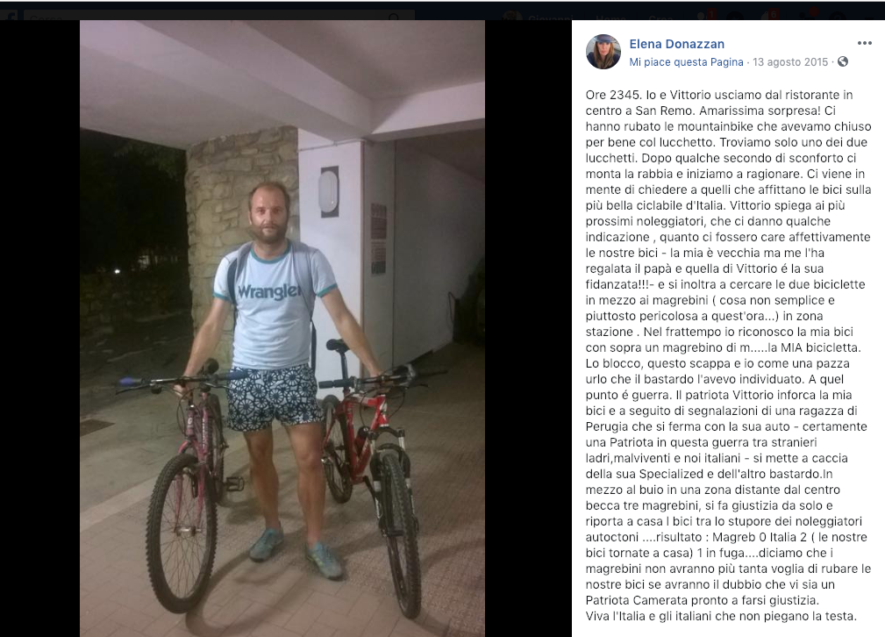This screenshot has height=637, width=885.
Task: Click the dark backdrop right of the photo
Action: coord(528,329)
